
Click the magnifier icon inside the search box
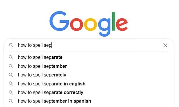click(x=11, y=45)
